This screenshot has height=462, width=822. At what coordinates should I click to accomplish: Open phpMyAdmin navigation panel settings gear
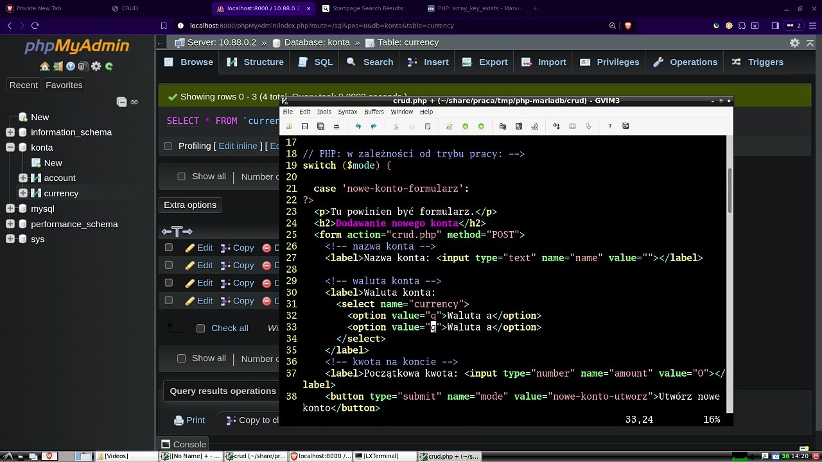point(96,66)
